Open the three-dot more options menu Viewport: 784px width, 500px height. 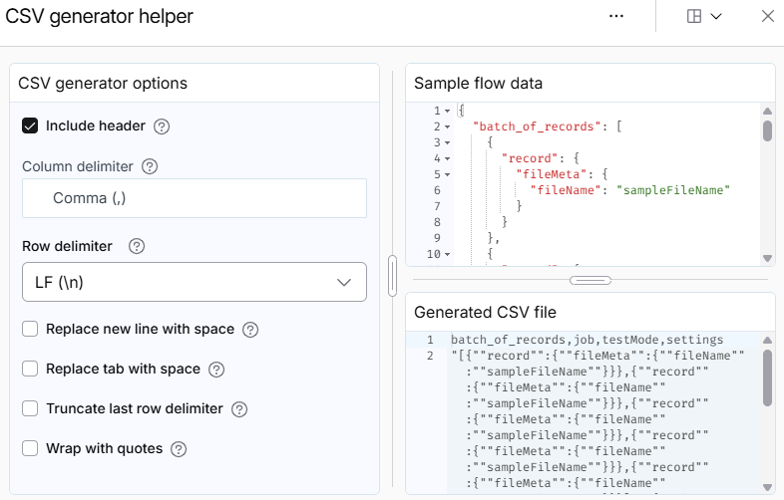point(616,16)
